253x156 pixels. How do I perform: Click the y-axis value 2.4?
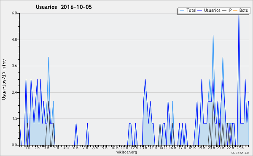(14, 92)
